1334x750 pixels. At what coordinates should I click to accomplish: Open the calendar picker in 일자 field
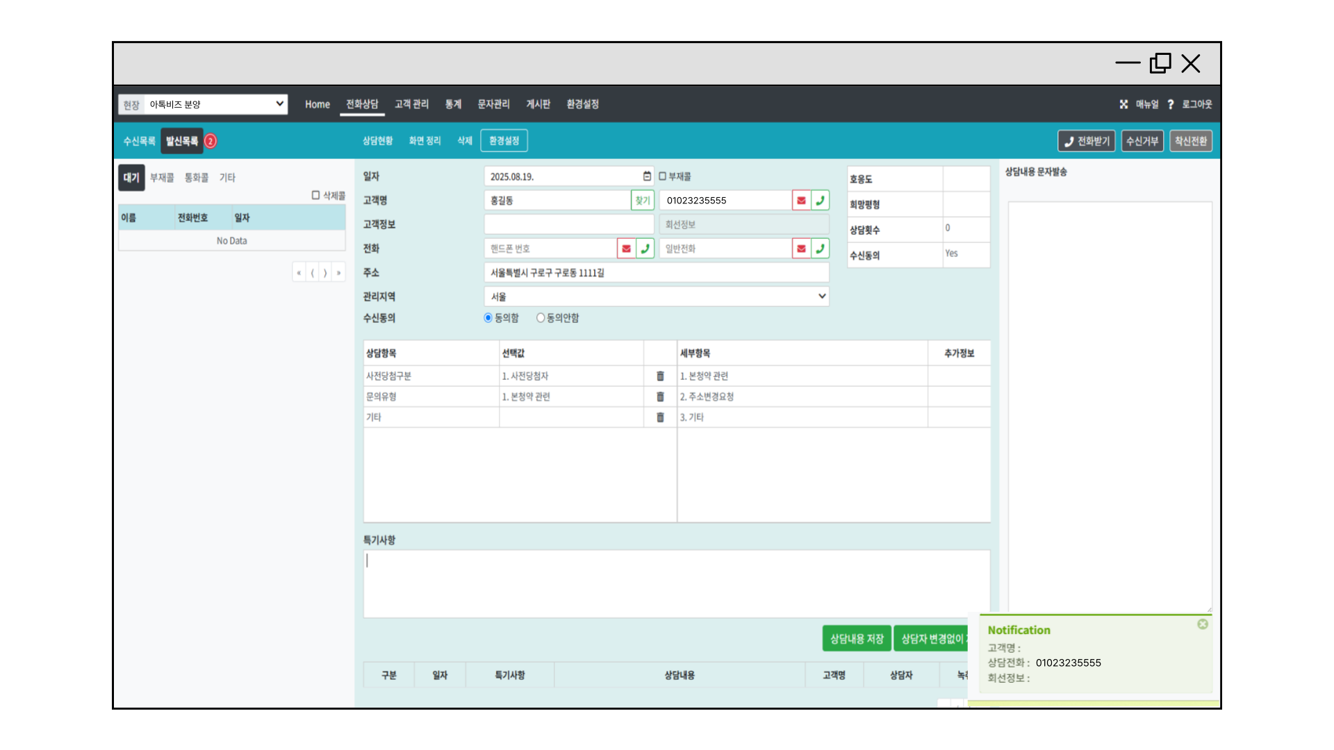coord(647,176)
